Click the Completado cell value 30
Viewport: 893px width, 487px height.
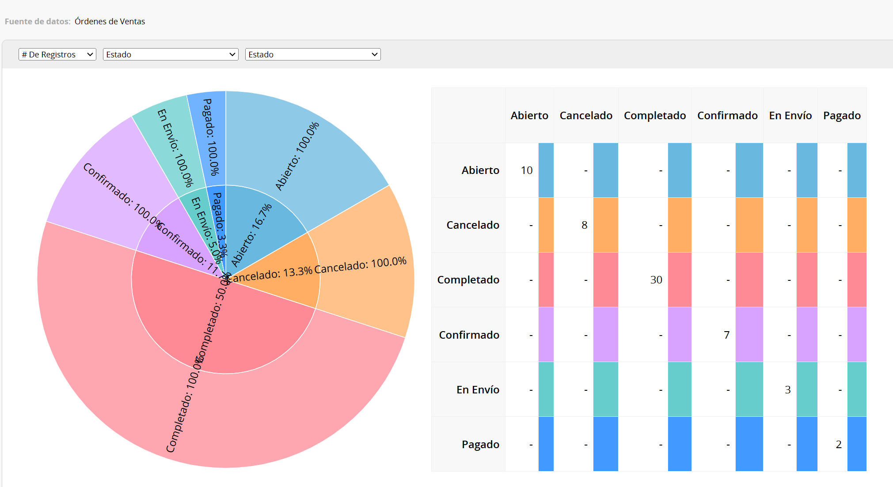click(x=656, y=280)
